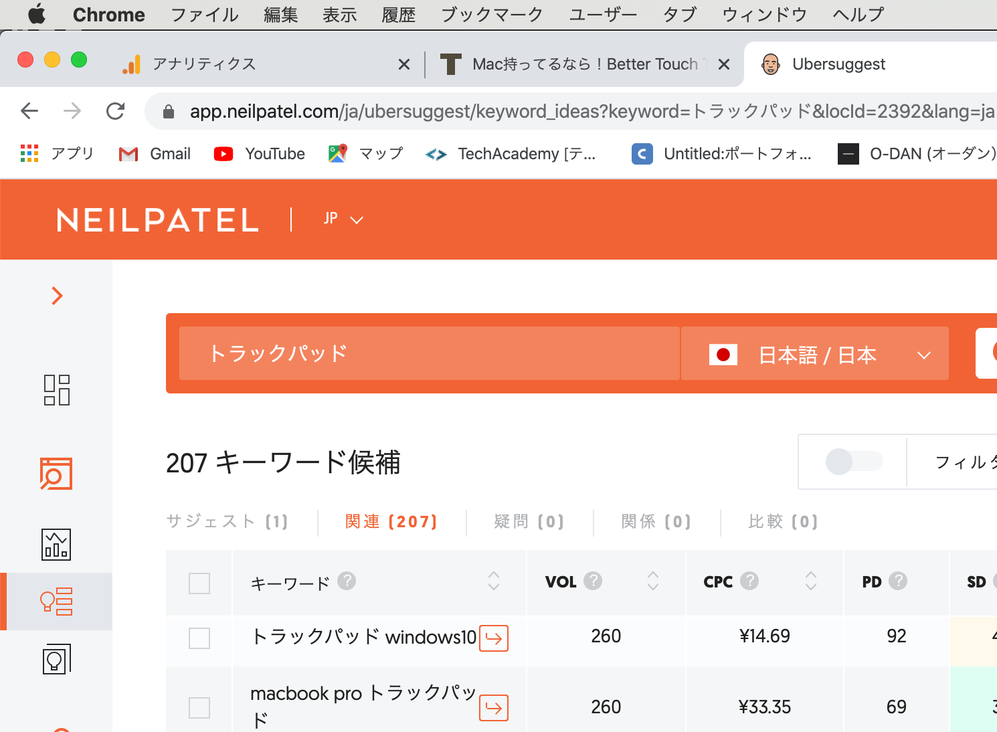Focus the address bar URL

click(x=592, y=112)
